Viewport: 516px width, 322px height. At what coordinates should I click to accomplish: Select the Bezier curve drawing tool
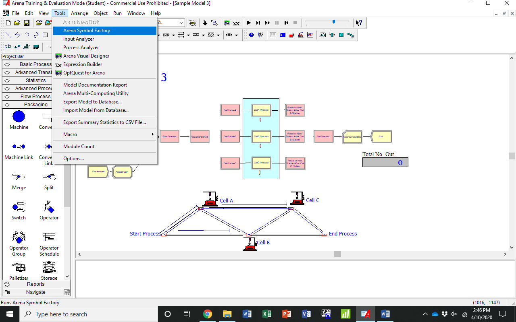tap(36, 35)
